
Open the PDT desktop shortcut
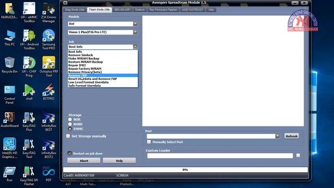[49, 174]
